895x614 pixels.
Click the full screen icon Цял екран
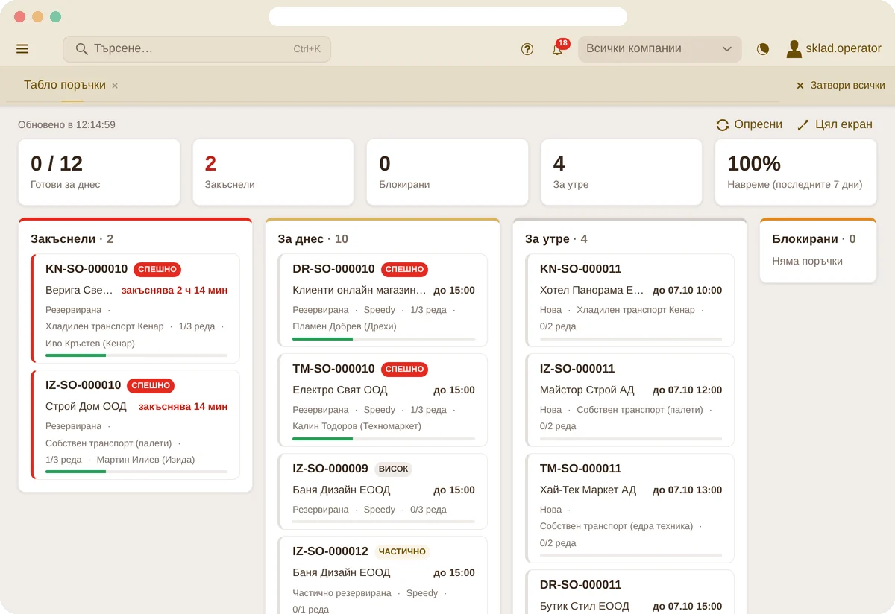point(803,125)
